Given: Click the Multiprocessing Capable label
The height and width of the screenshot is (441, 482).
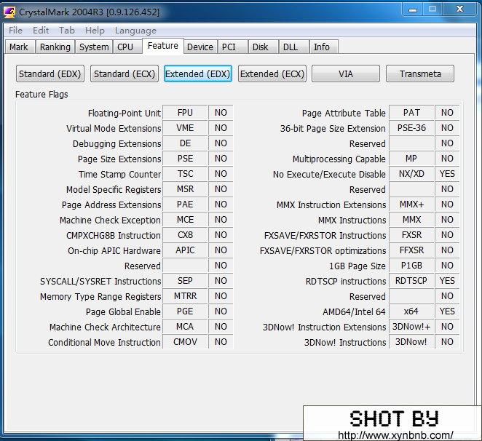Looking at the screenshot, I should 339,159.
